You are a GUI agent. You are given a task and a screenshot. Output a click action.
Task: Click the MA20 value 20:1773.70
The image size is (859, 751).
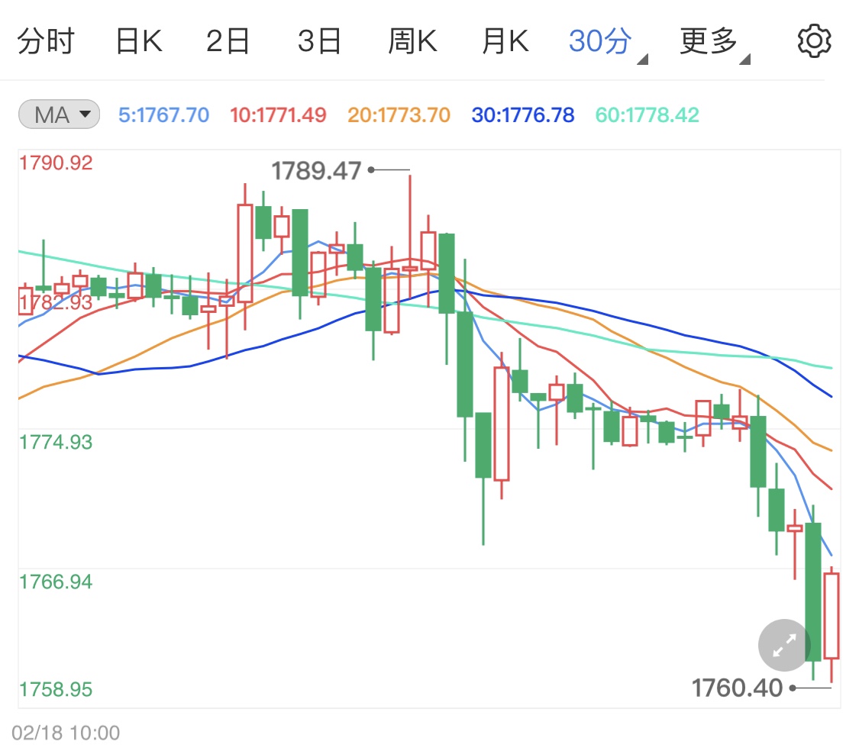399,115
